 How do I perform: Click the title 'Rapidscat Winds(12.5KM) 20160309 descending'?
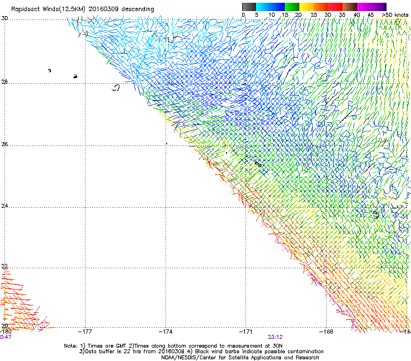click(83, 9)
